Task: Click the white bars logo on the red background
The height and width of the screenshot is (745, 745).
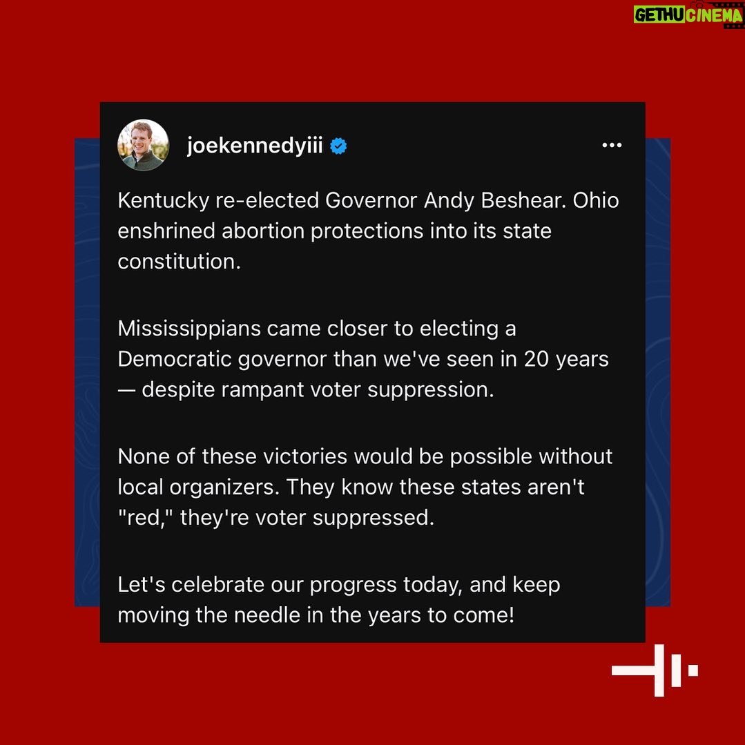Action: click(x=655, y=670)
